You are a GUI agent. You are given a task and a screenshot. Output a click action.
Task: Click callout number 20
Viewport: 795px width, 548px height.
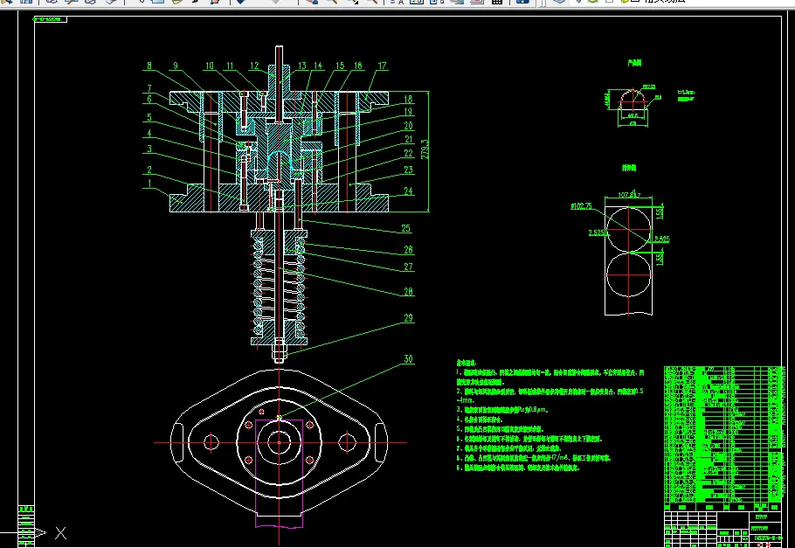coord(408,125)
